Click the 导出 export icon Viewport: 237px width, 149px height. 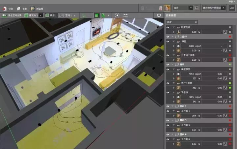tap(4, 9)
